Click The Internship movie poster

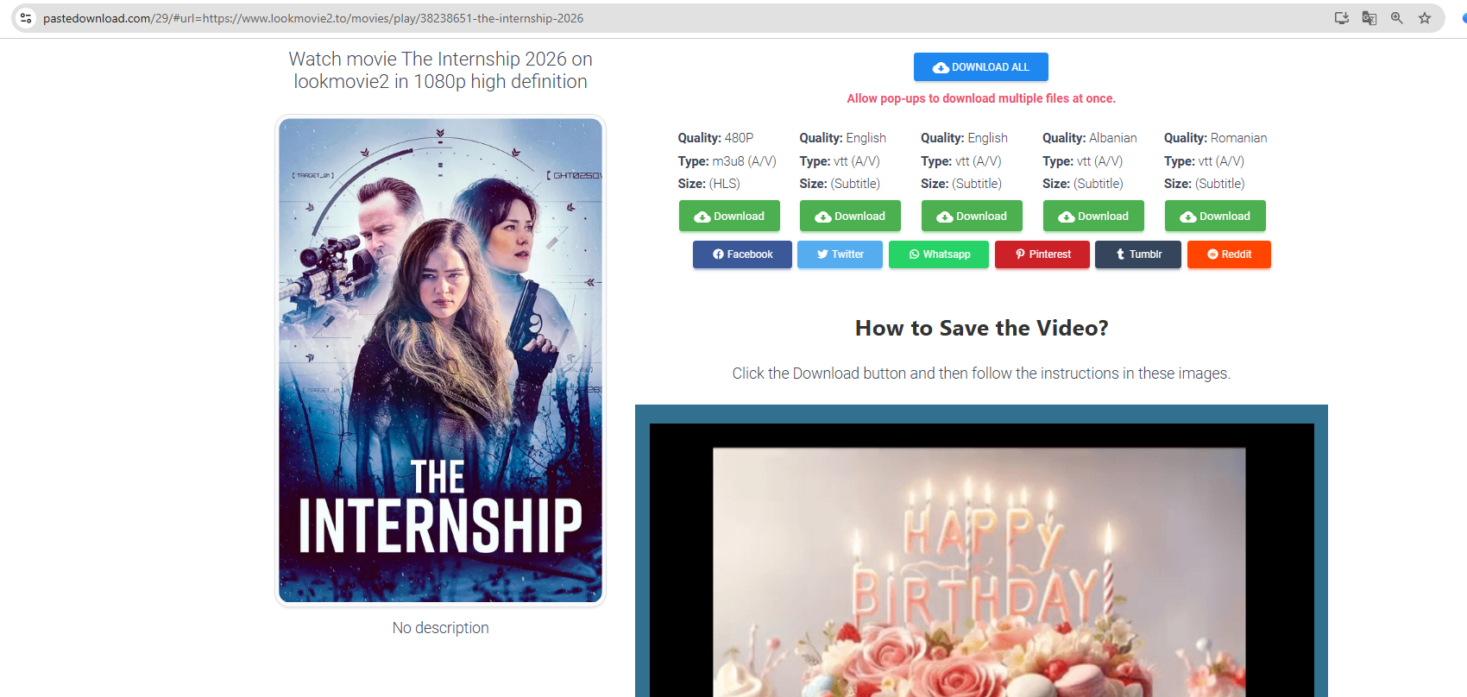point(440,360)
